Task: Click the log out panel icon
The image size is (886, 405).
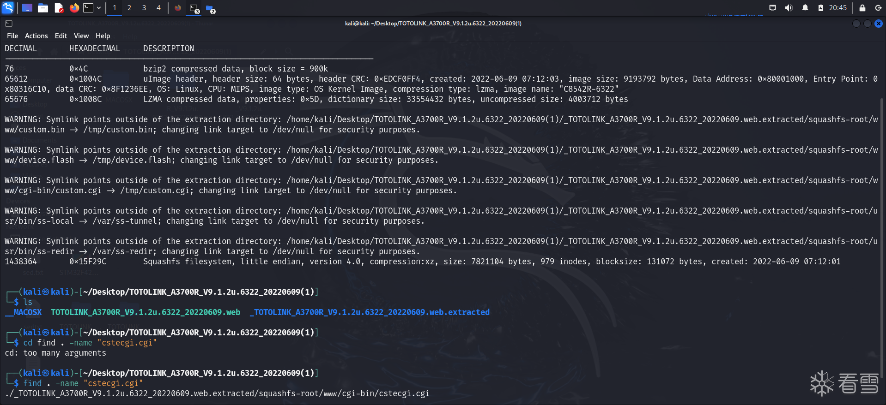Action: pyautogui.click(x=878, y=8)
